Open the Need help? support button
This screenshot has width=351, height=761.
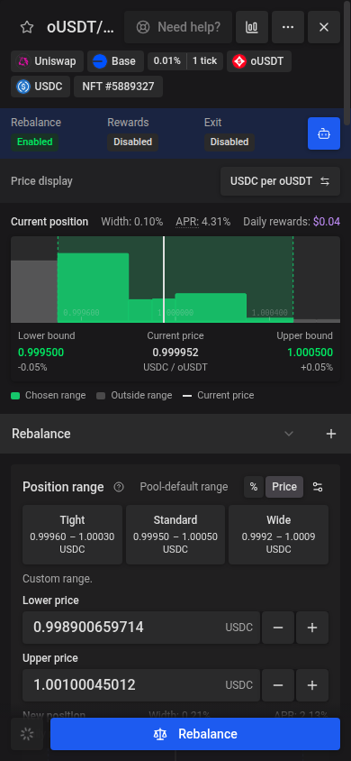(178, 27)
